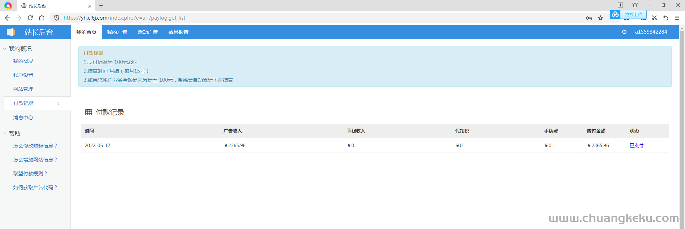Select the 站长后台 browser tab

tap(56, 6)
